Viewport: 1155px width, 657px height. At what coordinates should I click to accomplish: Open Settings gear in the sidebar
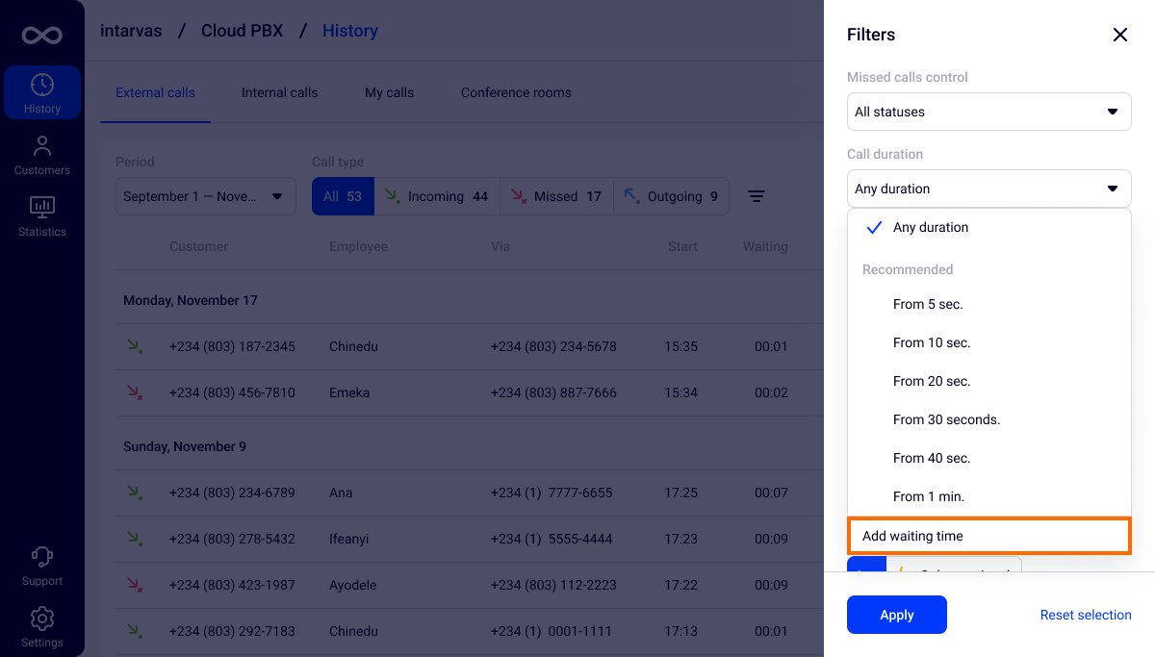(x=41, y=627)
